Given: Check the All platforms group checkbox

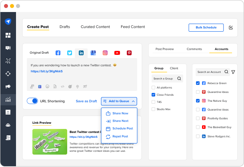Looking at the screenshot, I should tap(153, 87).
